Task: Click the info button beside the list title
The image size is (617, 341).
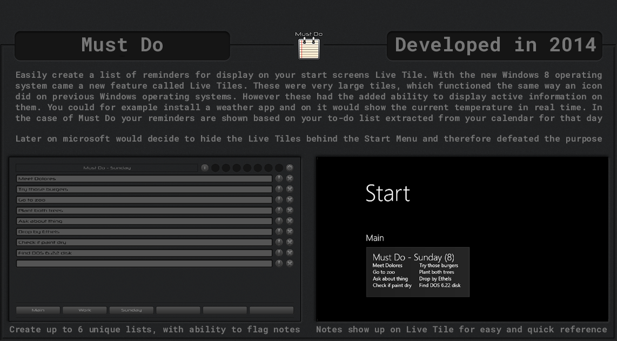Action: tap(205, 168)
